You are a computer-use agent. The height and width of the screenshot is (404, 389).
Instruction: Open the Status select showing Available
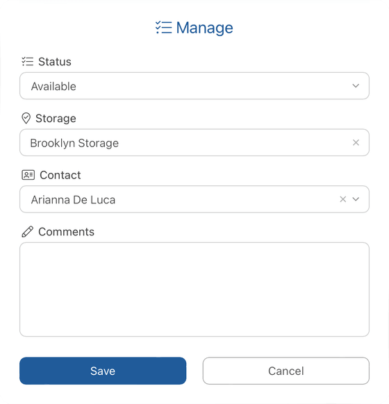click(194, 86)
